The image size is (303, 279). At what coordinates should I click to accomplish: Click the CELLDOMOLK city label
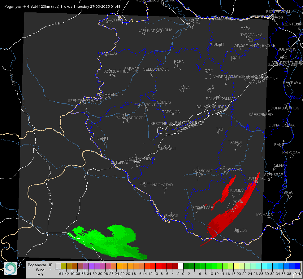(156, 69)
